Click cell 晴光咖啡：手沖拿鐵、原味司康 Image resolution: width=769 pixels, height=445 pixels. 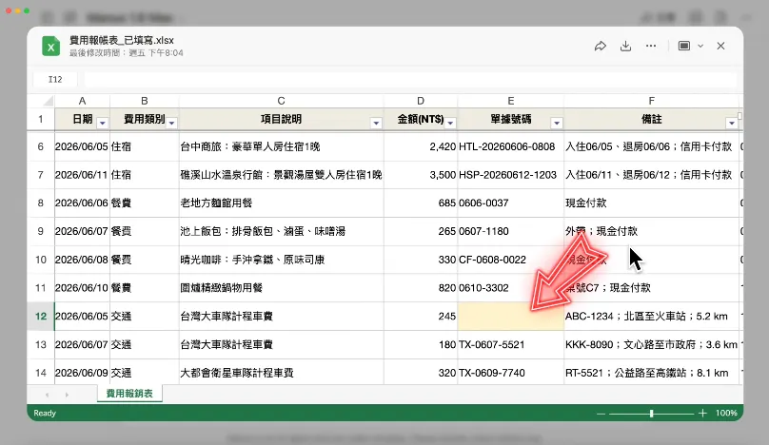(281, 260)
